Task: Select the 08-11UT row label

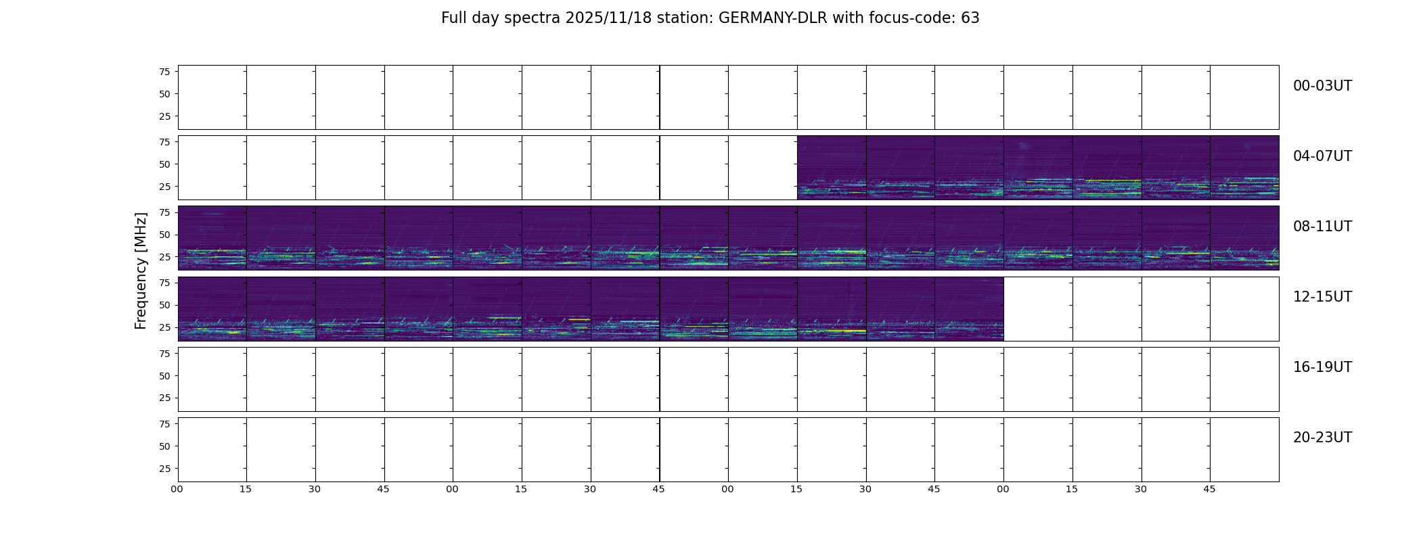Action: pyautogui.click(x=1322, y=227)
